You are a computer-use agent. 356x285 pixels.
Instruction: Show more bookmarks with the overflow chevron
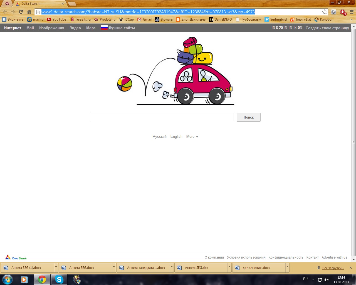351,19
